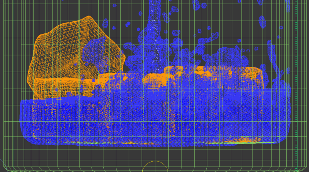Screen dimensions: 309x172
Task: Select the blue fluid body in the tank
Action: (154, 117)
